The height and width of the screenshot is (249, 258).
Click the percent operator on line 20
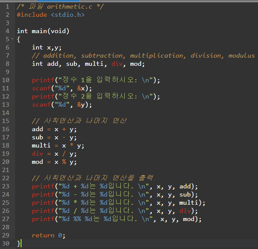click(64, 162)
